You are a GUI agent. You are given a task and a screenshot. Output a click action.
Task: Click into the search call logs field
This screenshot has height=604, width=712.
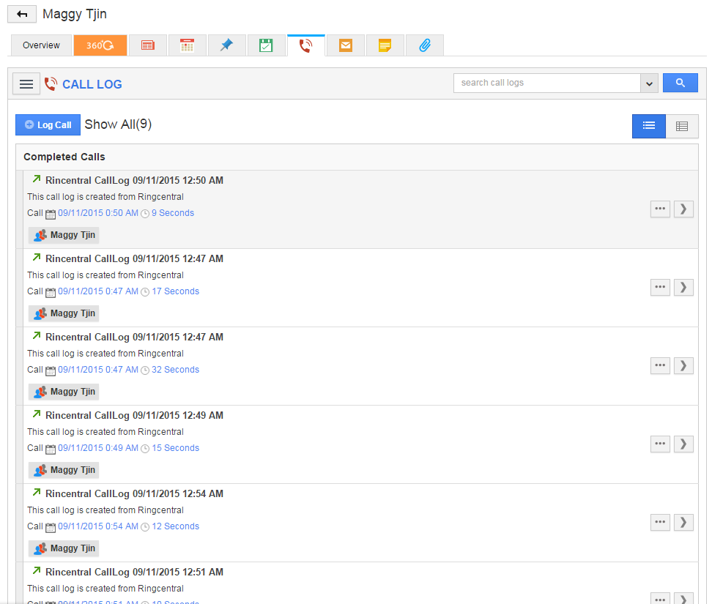pos(546,83)
